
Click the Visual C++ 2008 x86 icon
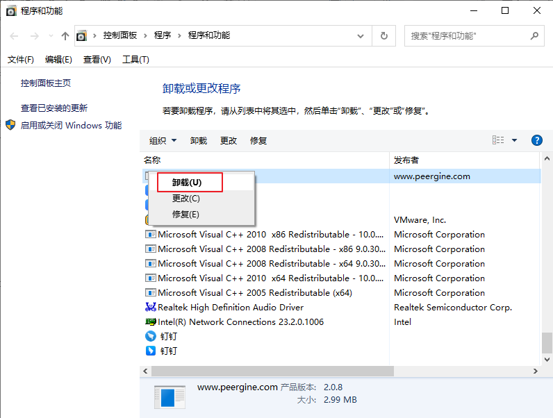(x=151, y=249)
